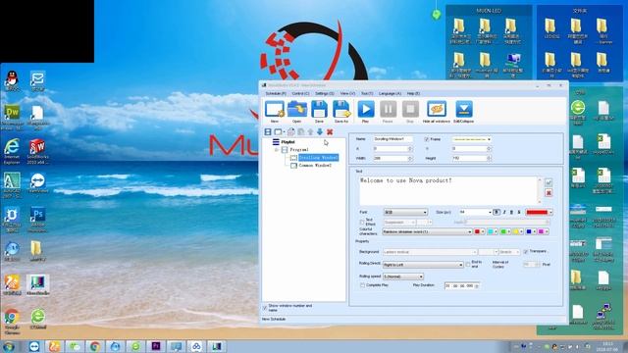Toggle Underline text formatting
Viewport: 628px width, 353px height.
tap(511, 212)
